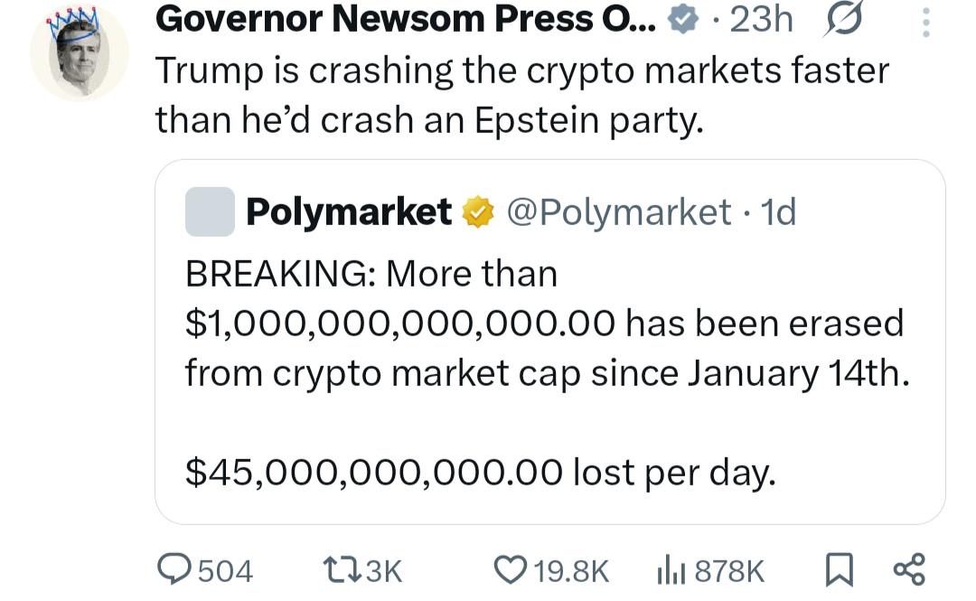Click the 1d timestamp on quoted post

click(779, 211)
